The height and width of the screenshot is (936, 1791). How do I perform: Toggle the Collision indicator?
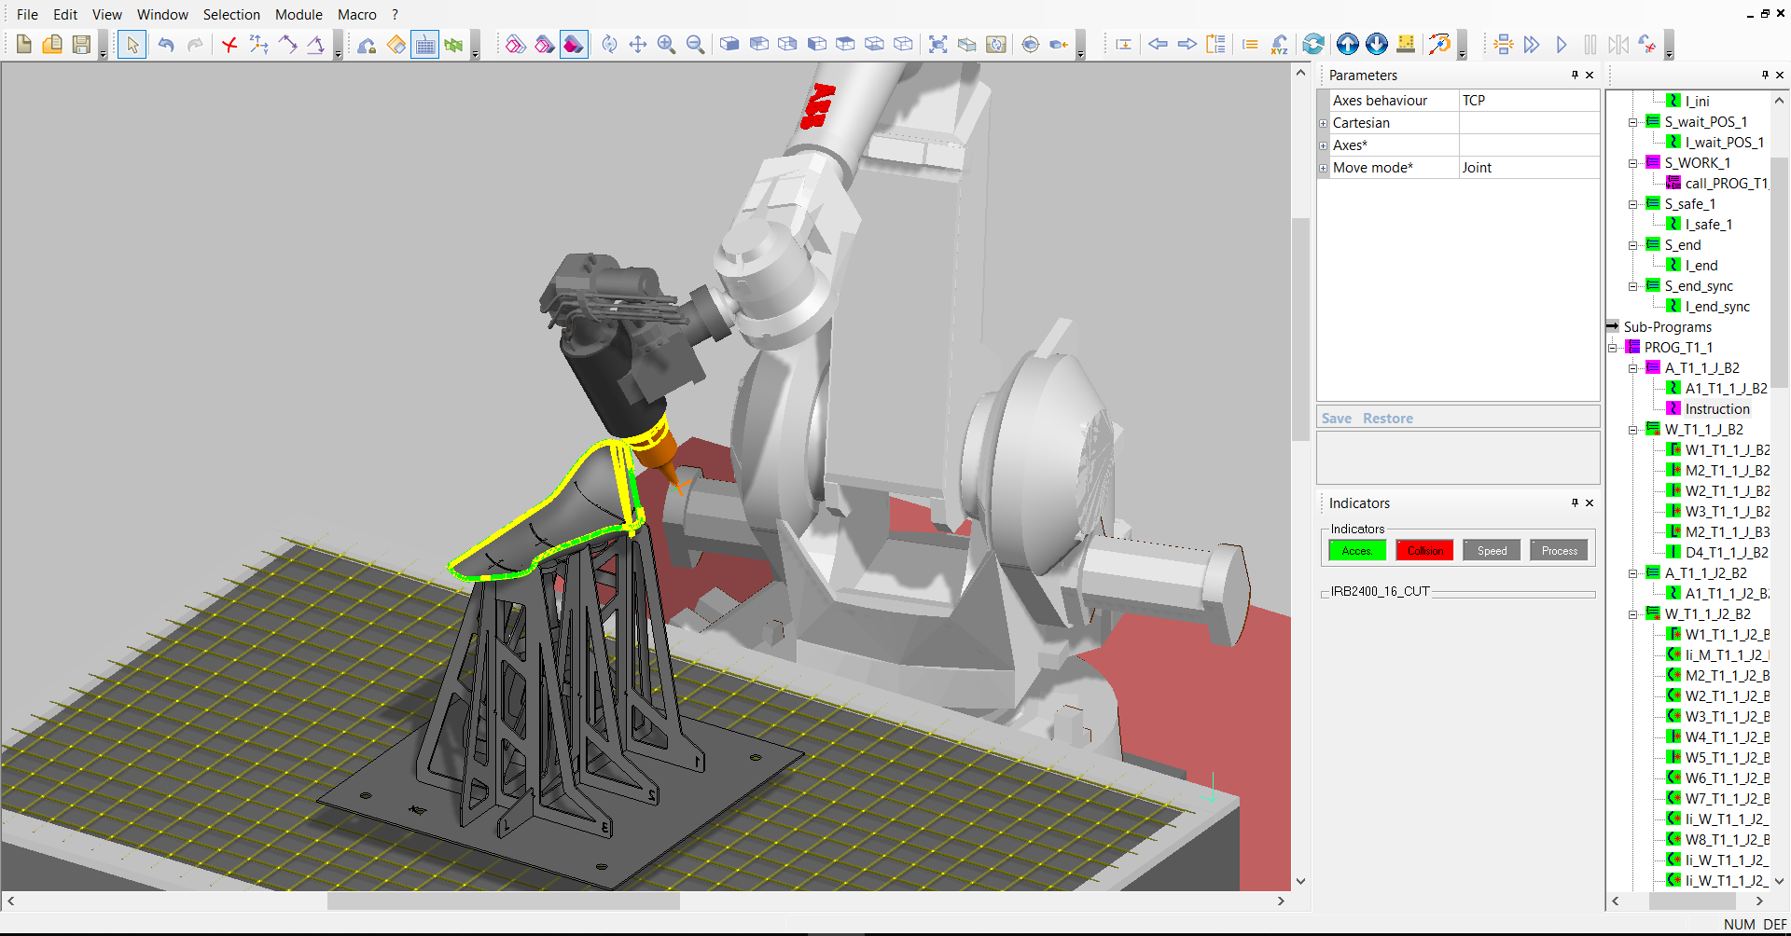pos(1423,550)
